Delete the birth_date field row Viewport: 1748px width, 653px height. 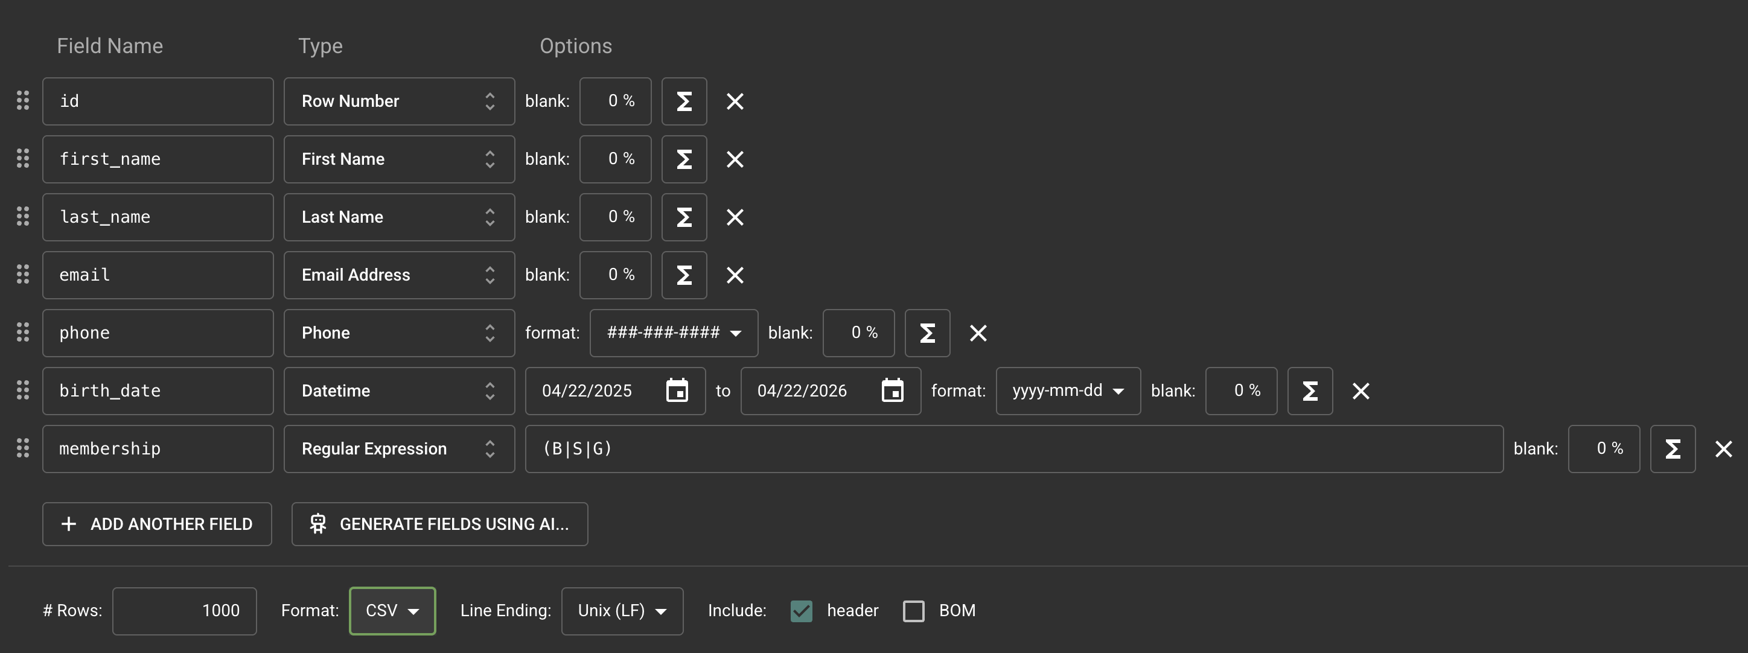click(1360, 391)
